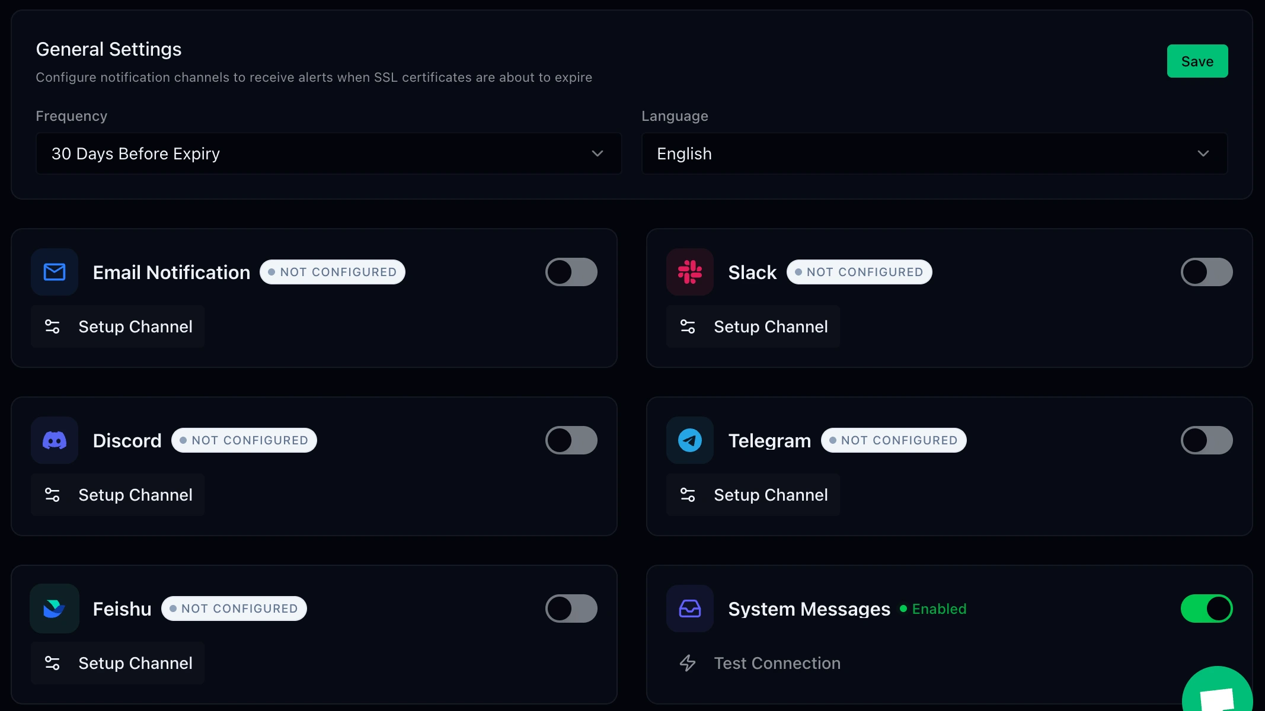Click the Email Notification envelope icon
The height and width of the screenshot is (711, 1265).
pyautogui.click(x=55, y=272)
